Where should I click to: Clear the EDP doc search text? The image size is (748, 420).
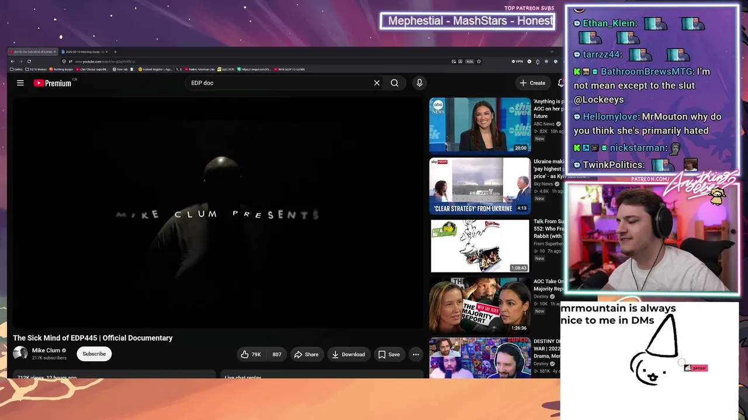tap(377, 83)
